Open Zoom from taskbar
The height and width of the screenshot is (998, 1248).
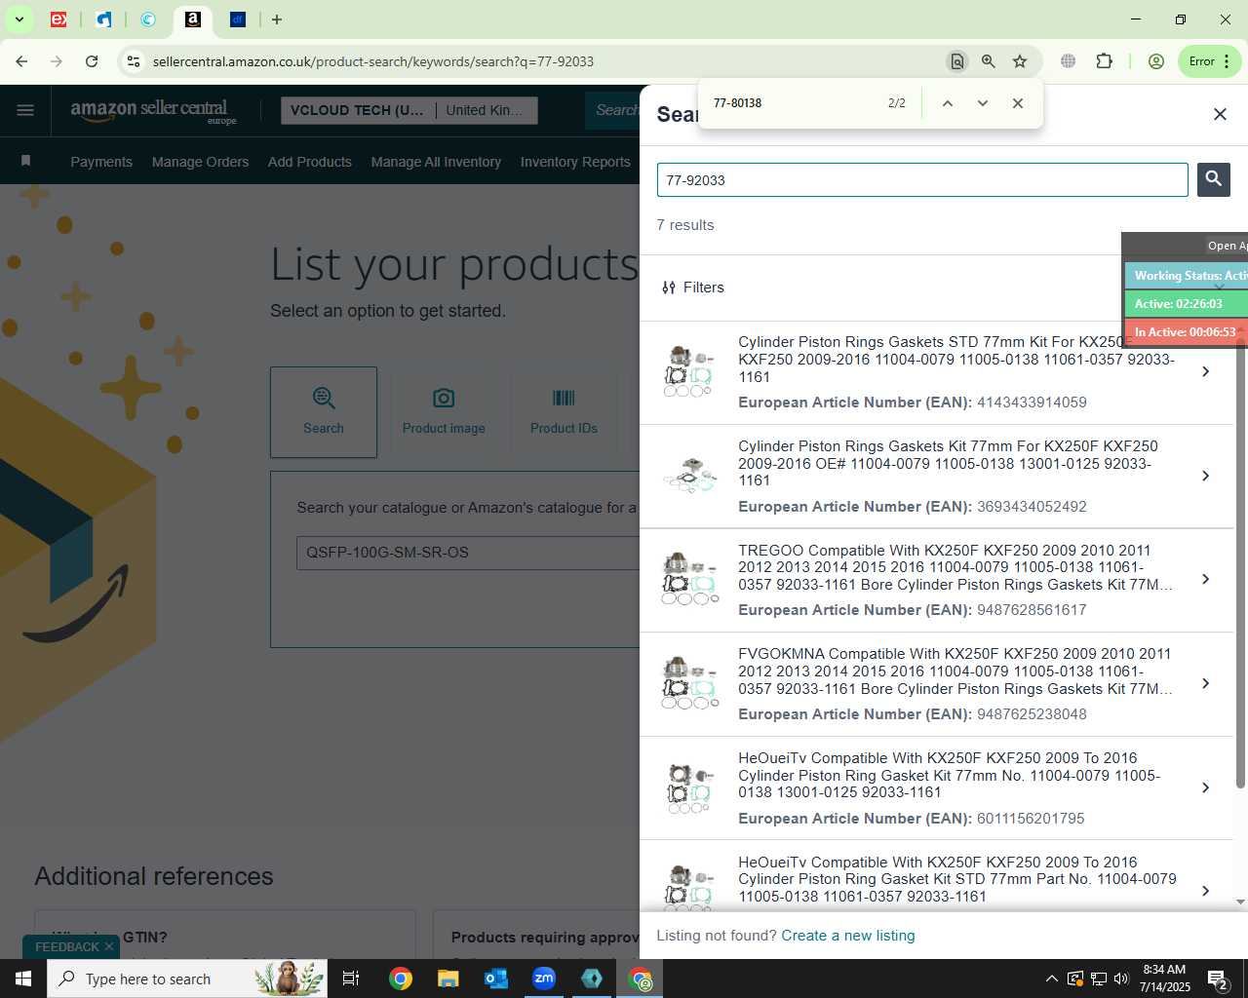544,979
